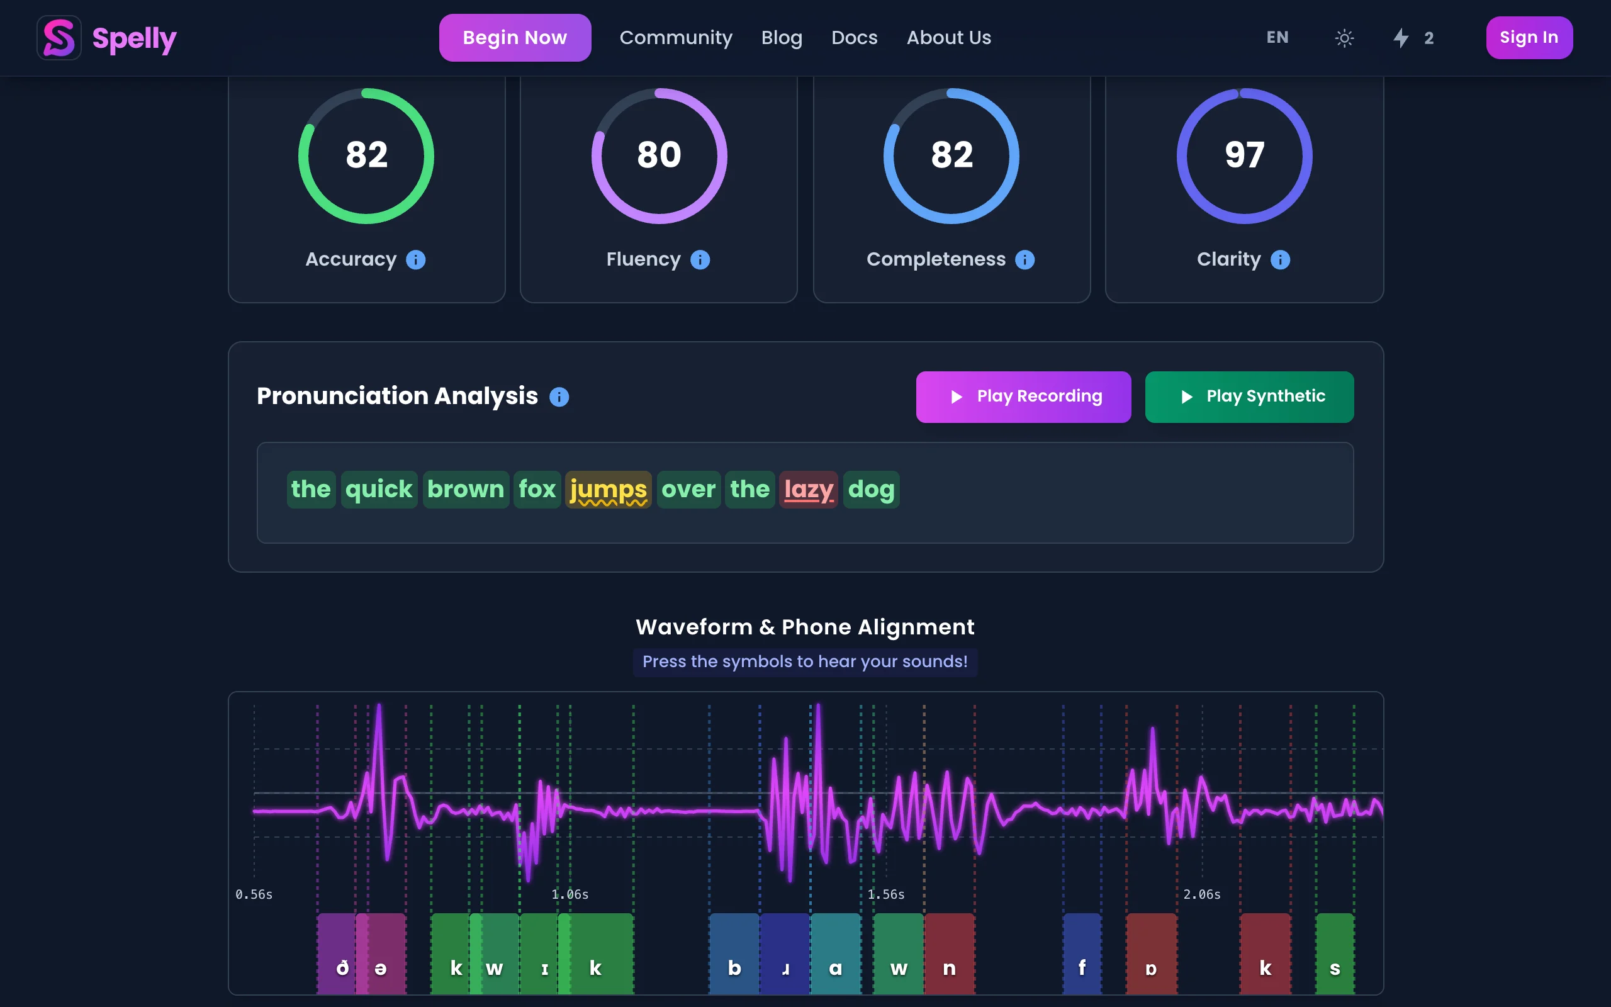Click the Begin Now button
This screenshot has width=1611, height=1007.
tap(515, 38)
